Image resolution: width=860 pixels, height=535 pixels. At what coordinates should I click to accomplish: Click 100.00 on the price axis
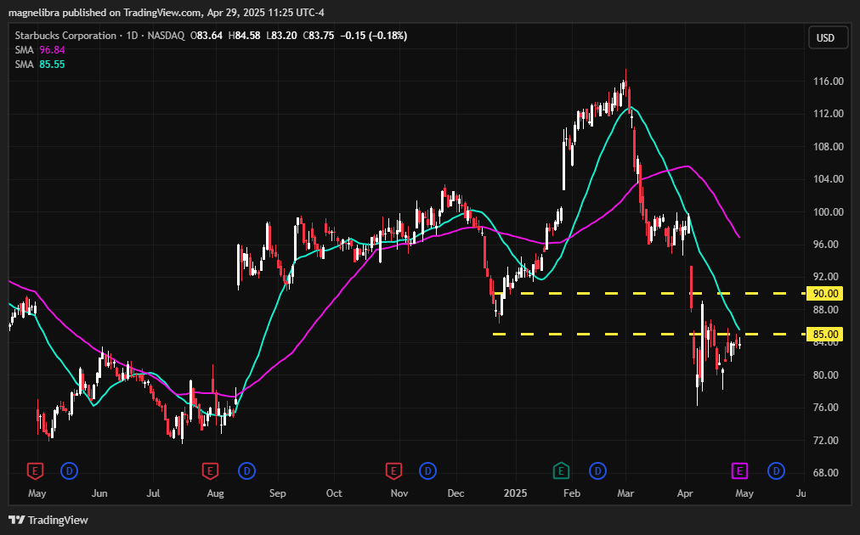[829, 211]
